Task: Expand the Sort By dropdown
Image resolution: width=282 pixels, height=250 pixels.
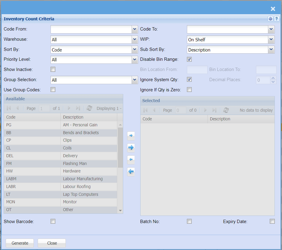Action: (135, 50)
